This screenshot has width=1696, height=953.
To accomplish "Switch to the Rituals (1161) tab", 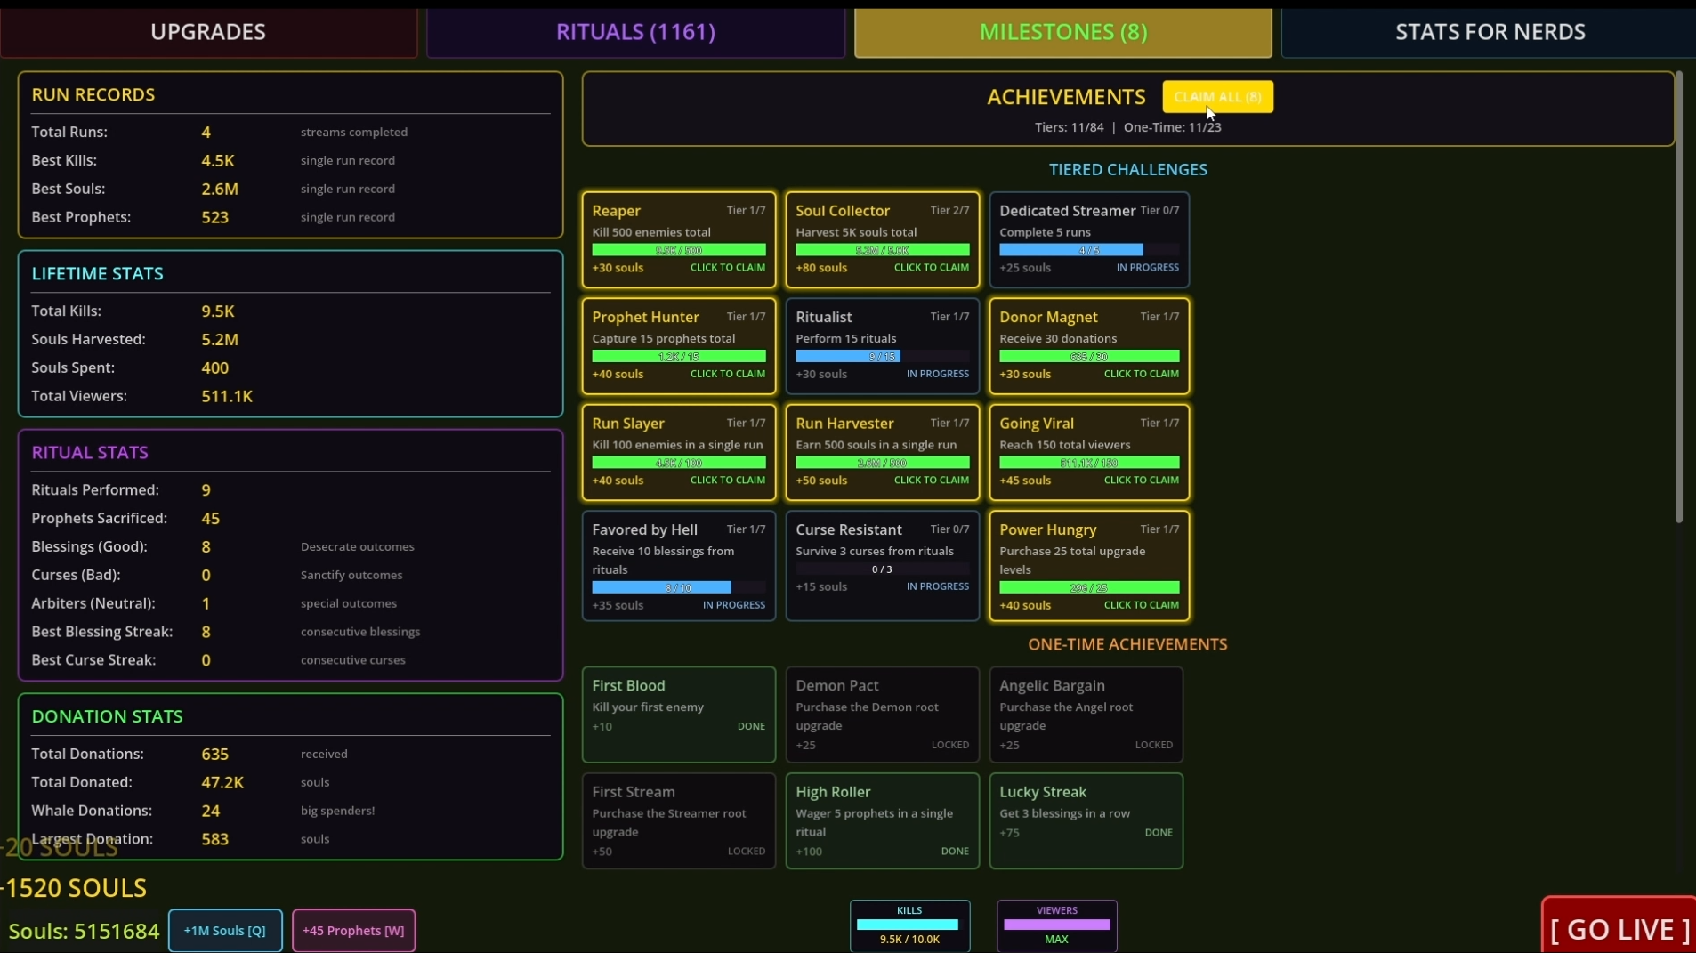I will tap(635, 32).
